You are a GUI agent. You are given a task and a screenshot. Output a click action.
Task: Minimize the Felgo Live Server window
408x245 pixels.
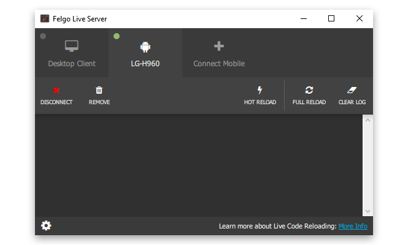click(304, 19)
